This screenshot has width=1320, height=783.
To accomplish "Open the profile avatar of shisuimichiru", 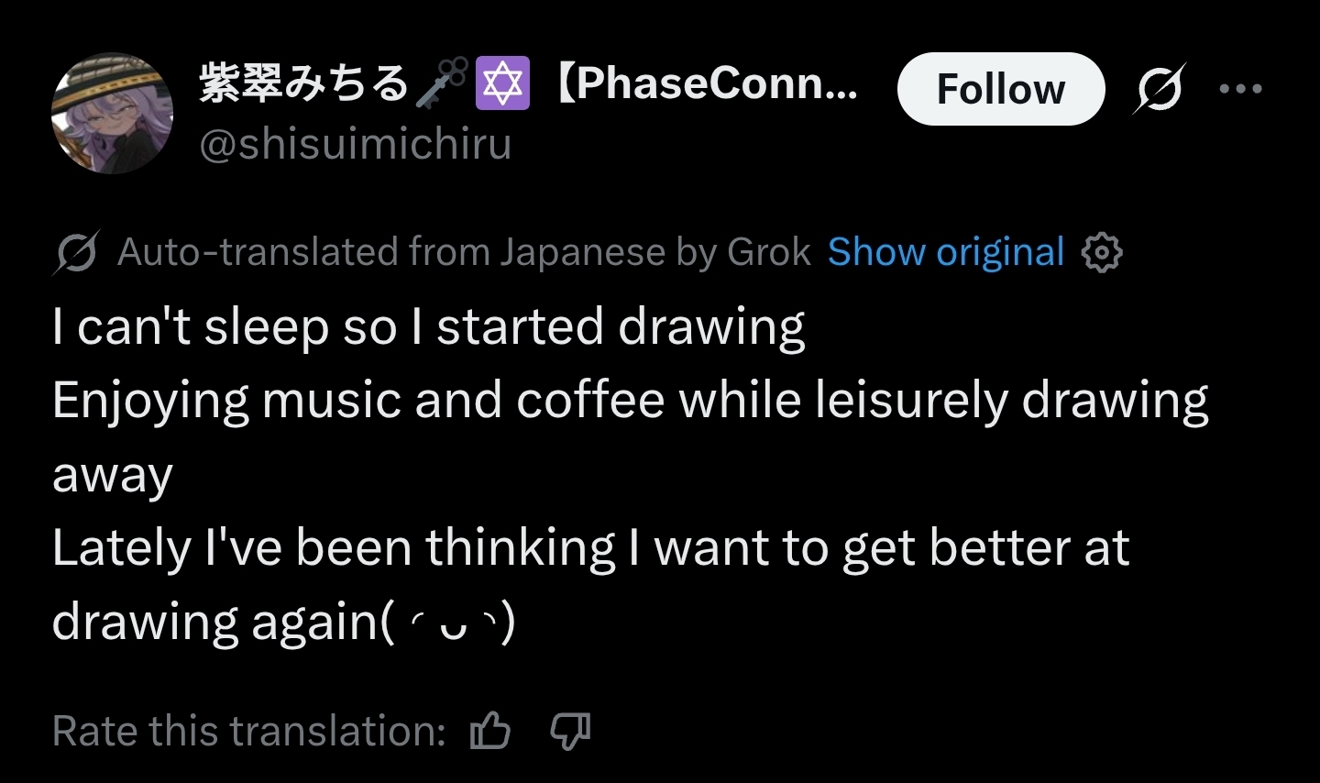I will click(x=112, y=113).
